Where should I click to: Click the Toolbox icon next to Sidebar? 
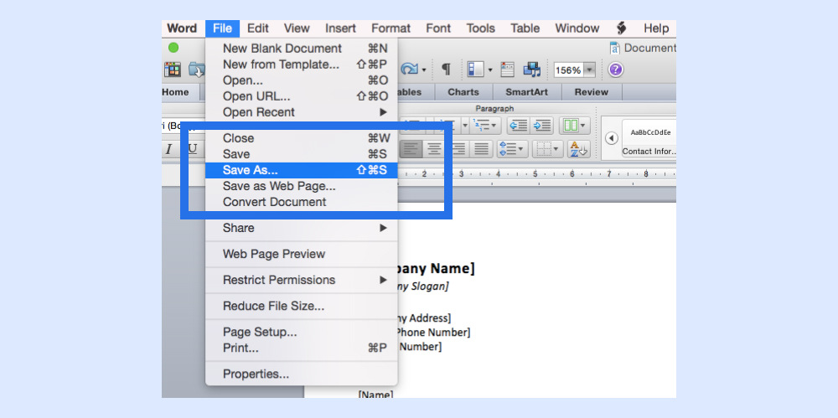coord(507,70)
